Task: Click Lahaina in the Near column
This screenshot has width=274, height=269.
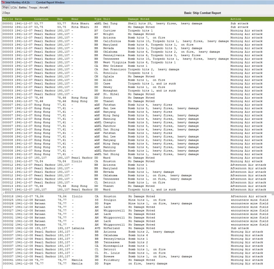Action: [x=78, y=228]
